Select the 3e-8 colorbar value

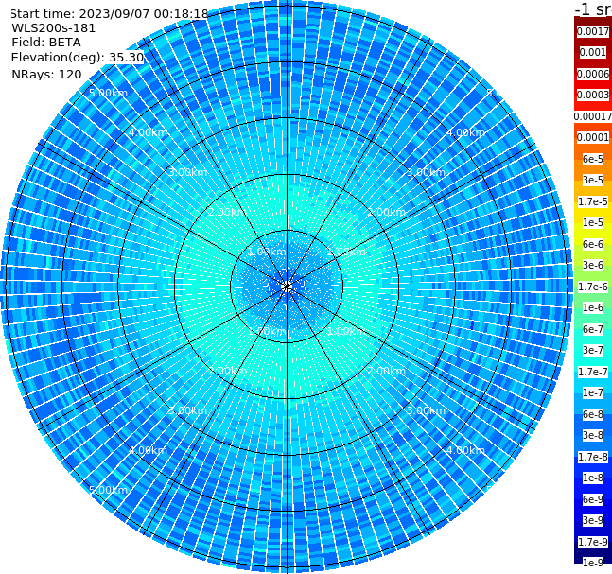(593, 435)
